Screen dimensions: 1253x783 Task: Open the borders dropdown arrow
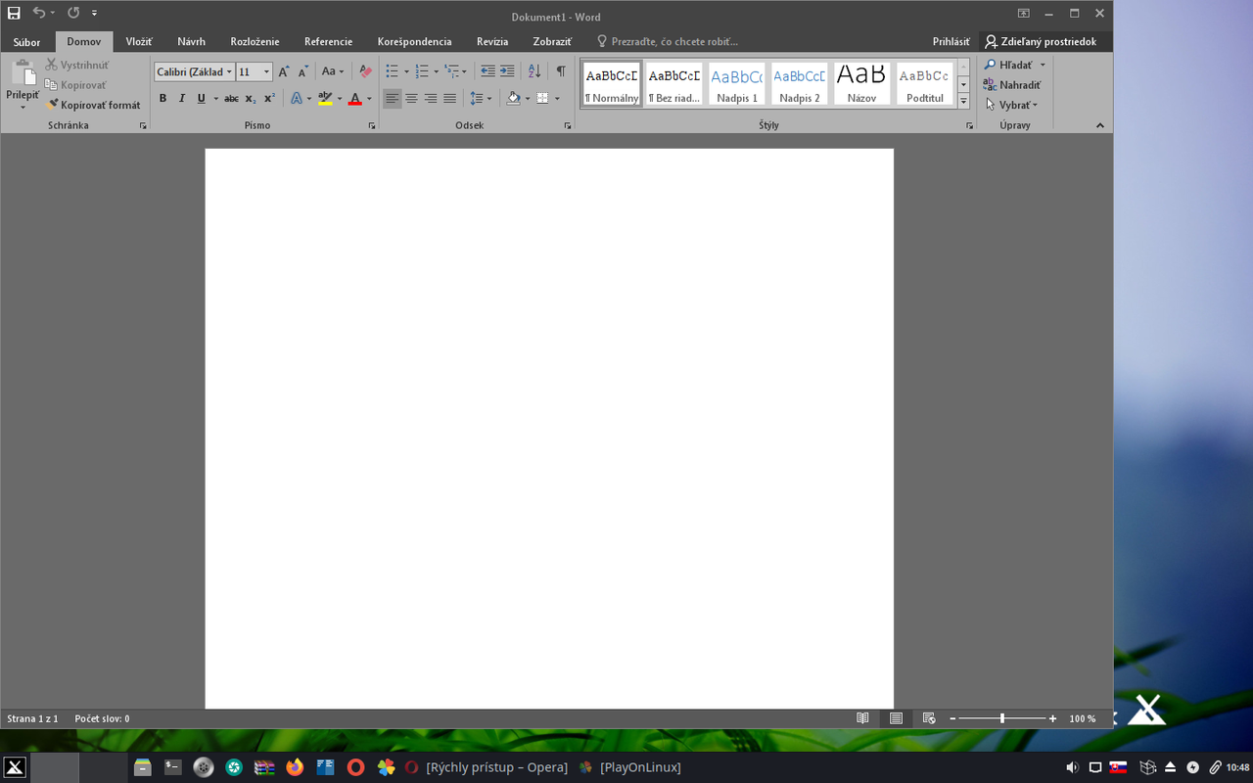click(557, 98)
